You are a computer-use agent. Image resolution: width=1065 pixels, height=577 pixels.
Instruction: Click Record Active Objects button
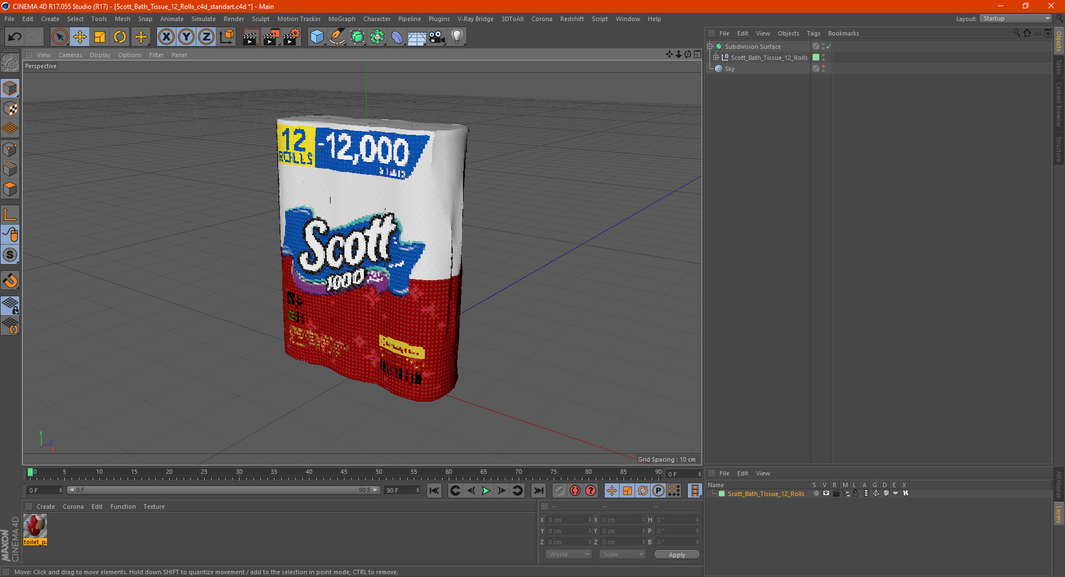point(560,490)
